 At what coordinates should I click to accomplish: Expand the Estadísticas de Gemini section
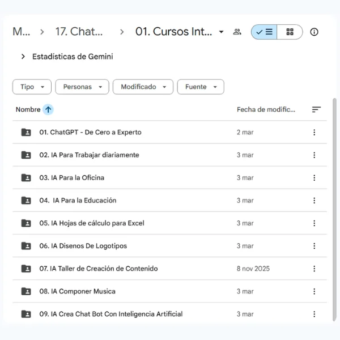23,57
